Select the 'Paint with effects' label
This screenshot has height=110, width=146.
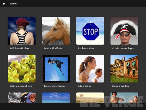53,48
